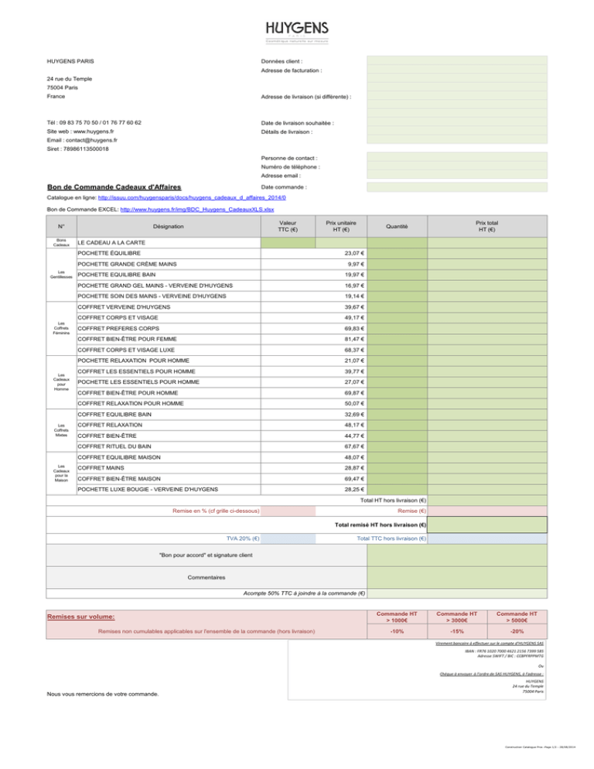Open the BDC_Huygens_CadeauxXLS.xlsx link

tap(196, 210)
